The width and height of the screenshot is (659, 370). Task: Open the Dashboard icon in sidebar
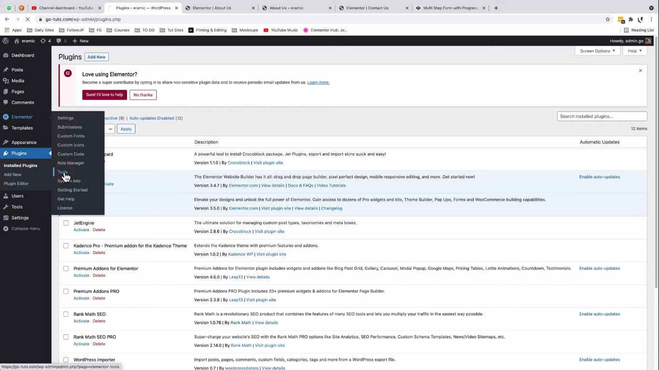click(6, 55)
